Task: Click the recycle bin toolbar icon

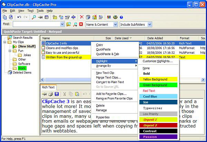Action: pyautogui.click(x=88, y=17)
